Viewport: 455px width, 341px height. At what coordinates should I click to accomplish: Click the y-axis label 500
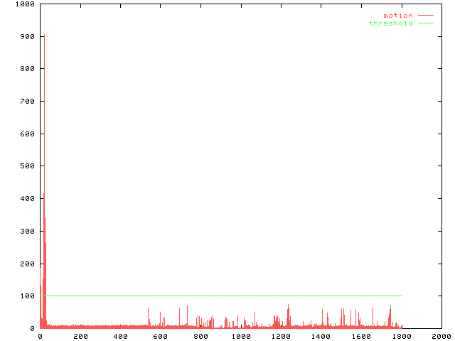(x=28, y=166)
